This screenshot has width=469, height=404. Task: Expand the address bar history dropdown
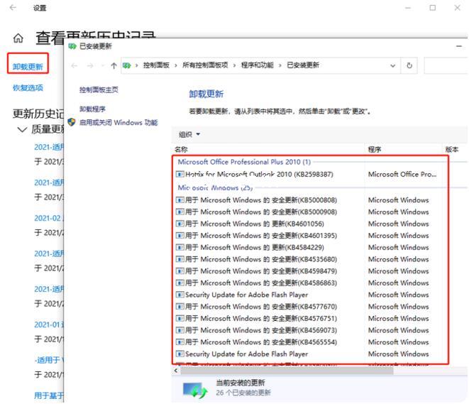[393, 65]
